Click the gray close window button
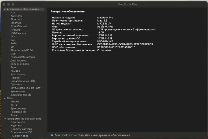The height and width of the screenshot is (139, 208). coord(4,4)
